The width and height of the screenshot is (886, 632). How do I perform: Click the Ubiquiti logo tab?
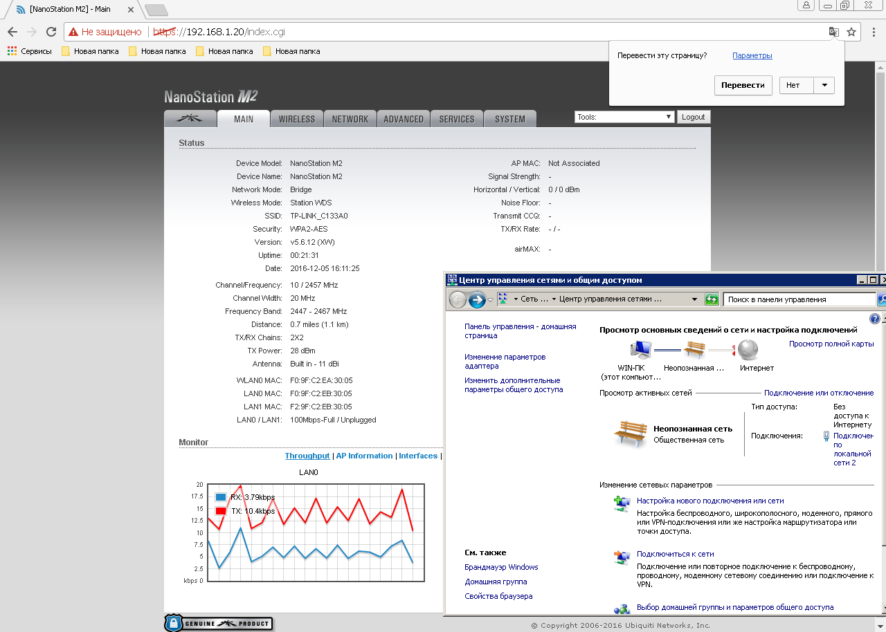point(190,119)
